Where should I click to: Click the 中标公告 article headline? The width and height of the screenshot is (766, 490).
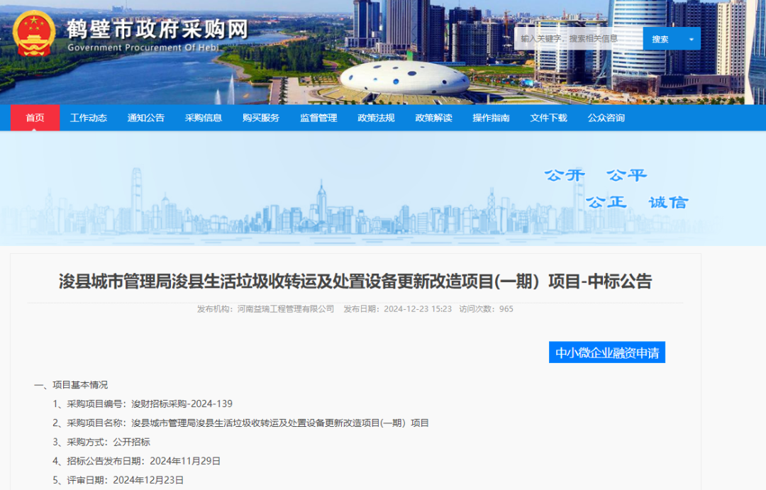[355, 282]
